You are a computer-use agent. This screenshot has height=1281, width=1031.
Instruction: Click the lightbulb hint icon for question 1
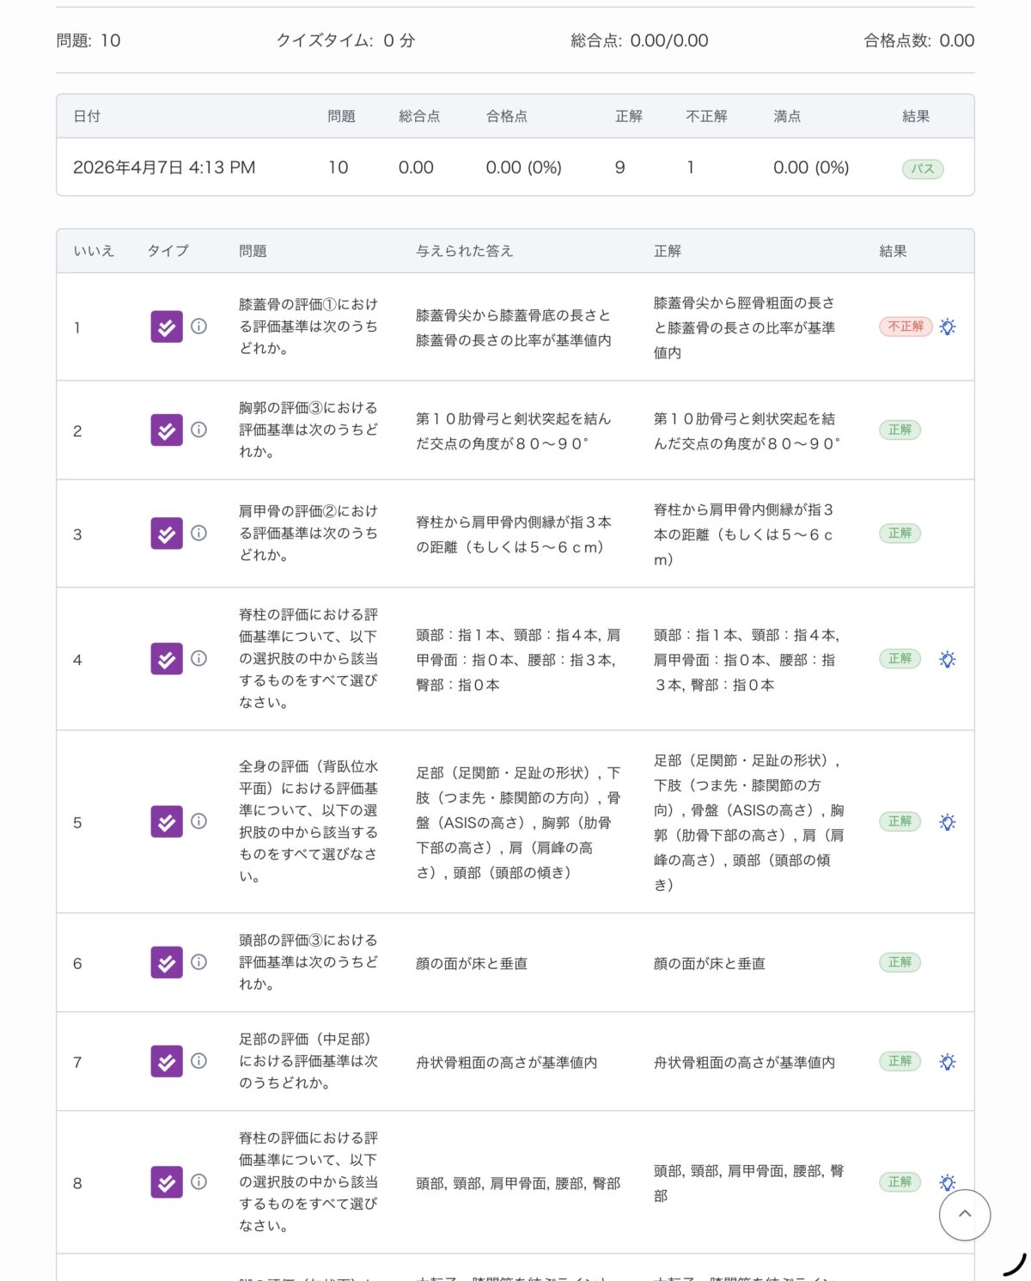pos(947,326)
